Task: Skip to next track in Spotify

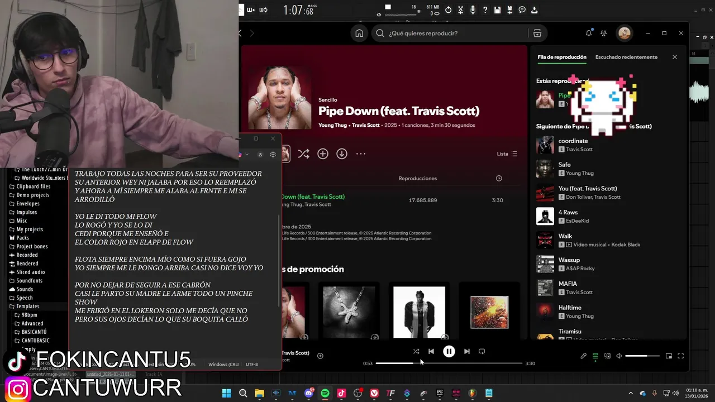Action: [467, 351]
